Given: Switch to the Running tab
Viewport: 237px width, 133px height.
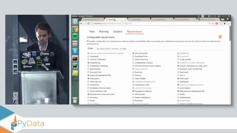Looking at the screenshot, I should click(x=104, y=31).
